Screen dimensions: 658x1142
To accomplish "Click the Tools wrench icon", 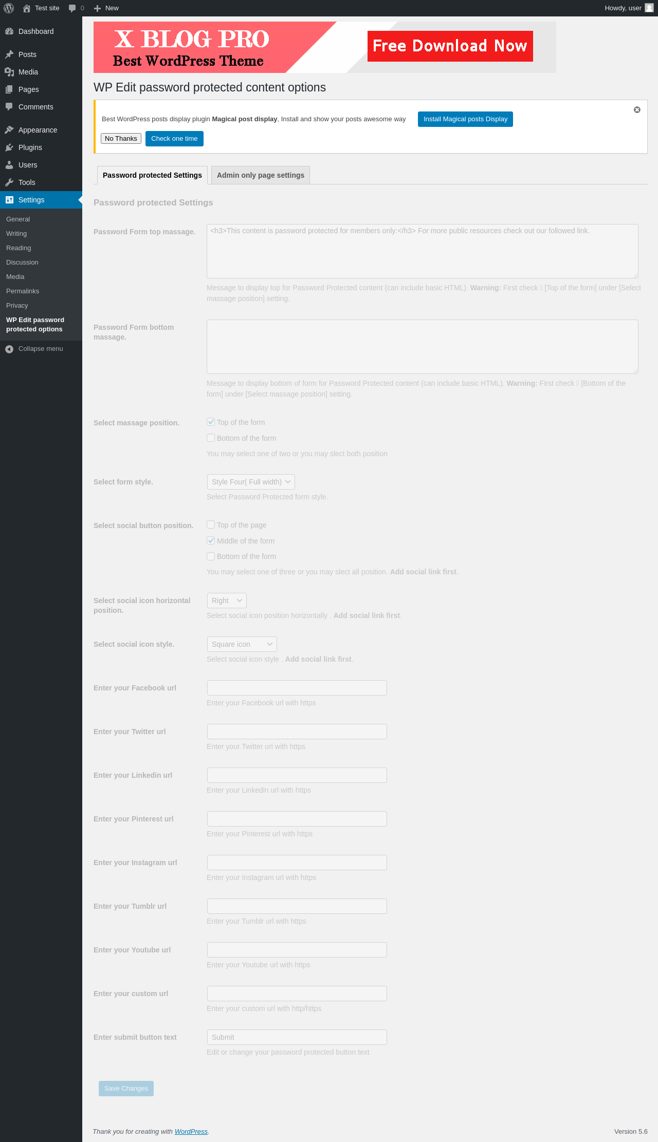I will pyautogui.click(x=9, y=182).
